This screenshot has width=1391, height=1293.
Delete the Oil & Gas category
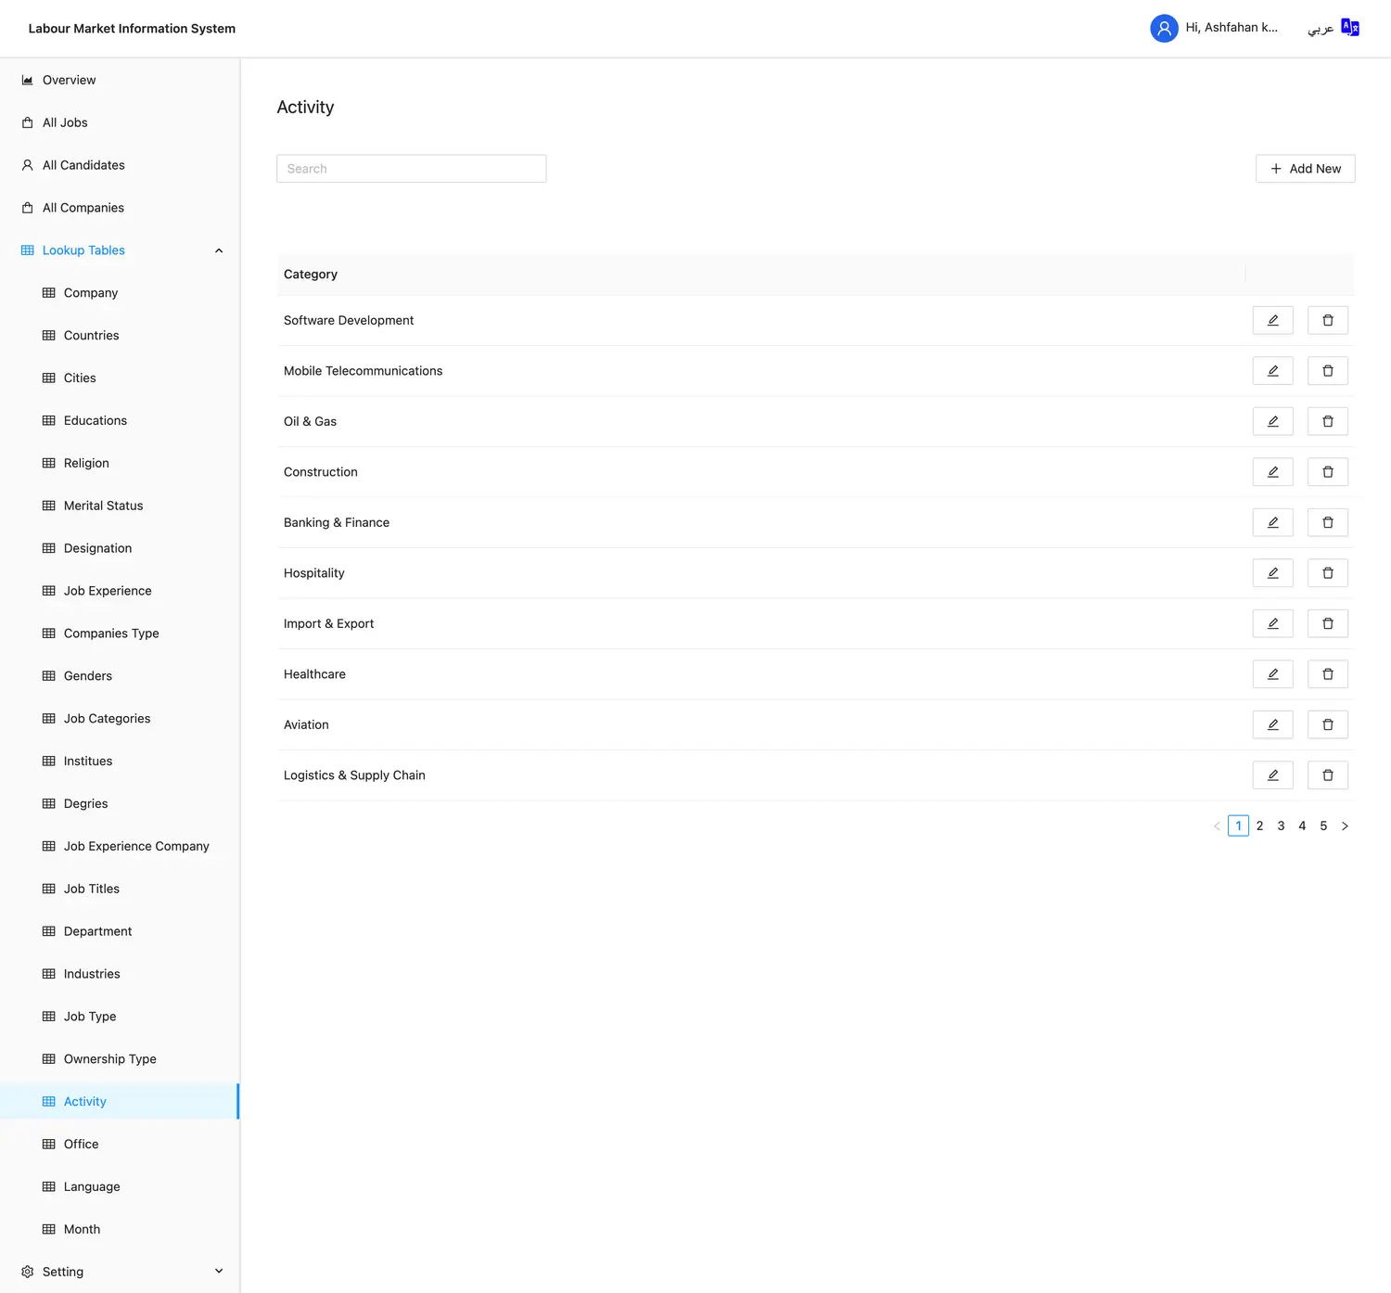point(1327,421)
